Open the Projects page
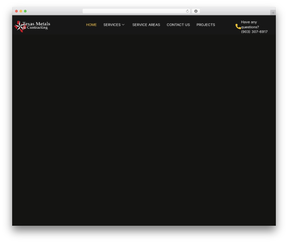The height and width of the screenshot is (243, 288). (x=206, y=25)
